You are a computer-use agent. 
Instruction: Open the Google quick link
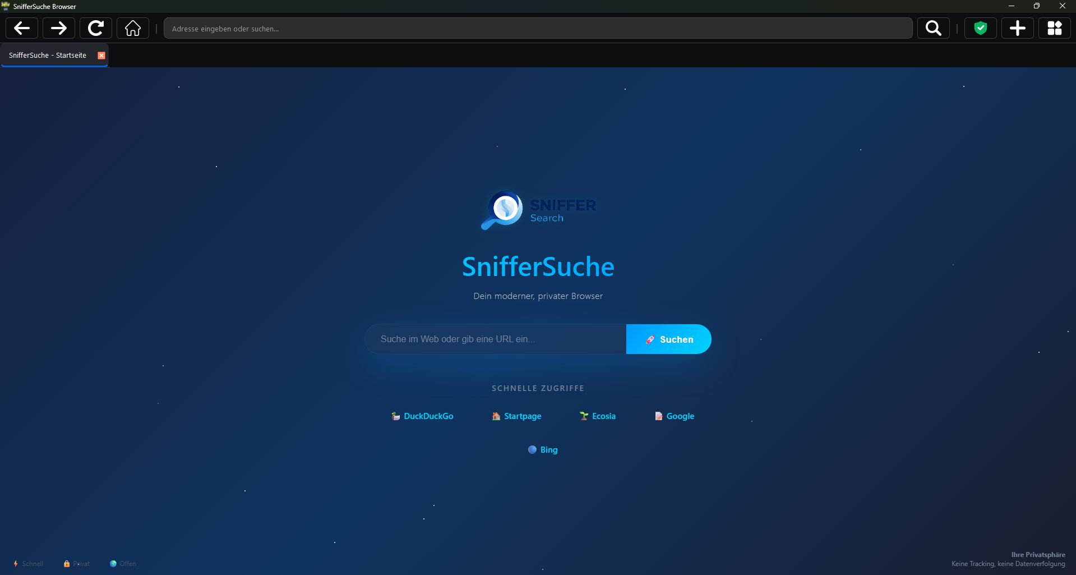coord(675,416)
